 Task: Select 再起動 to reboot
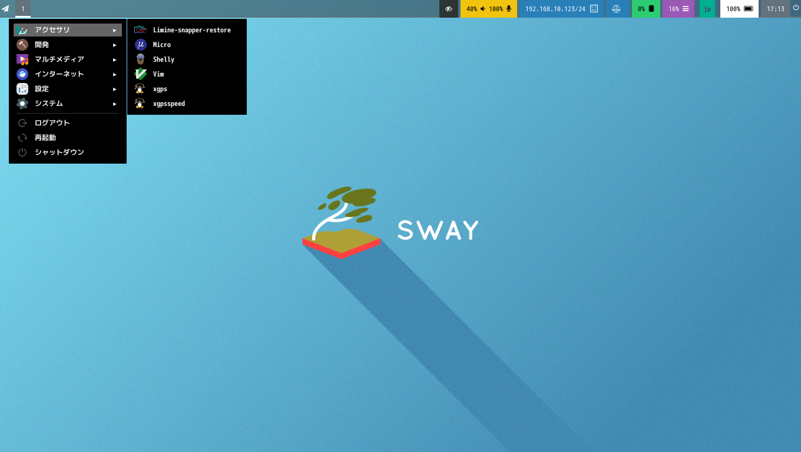tap(68, 138)
